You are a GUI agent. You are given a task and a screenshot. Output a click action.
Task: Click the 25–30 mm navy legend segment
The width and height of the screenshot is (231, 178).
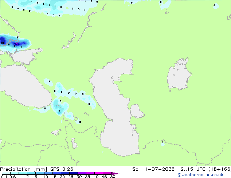coord(73,173)
